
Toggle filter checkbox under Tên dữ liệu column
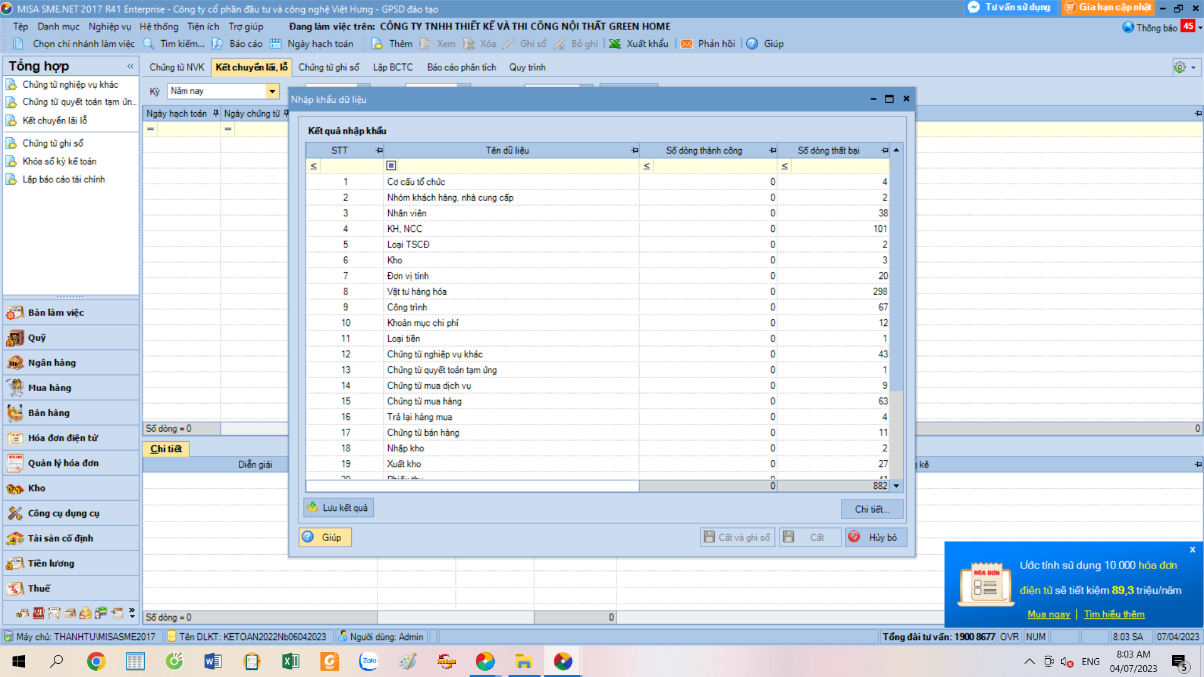point(391,165)
